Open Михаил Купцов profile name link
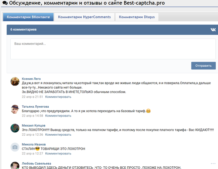The height and width of the screenshot is (169, 218). click(x=33, y=126)
